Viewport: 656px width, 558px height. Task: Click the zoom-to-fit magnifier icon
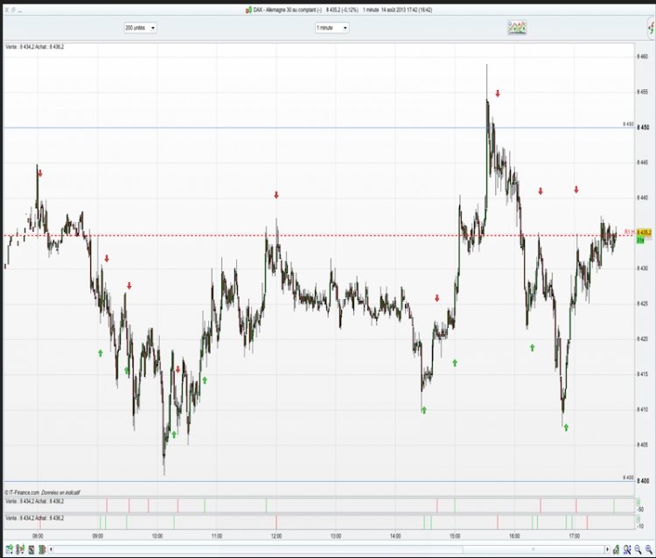pyautogui.click(x=627, y=549)
